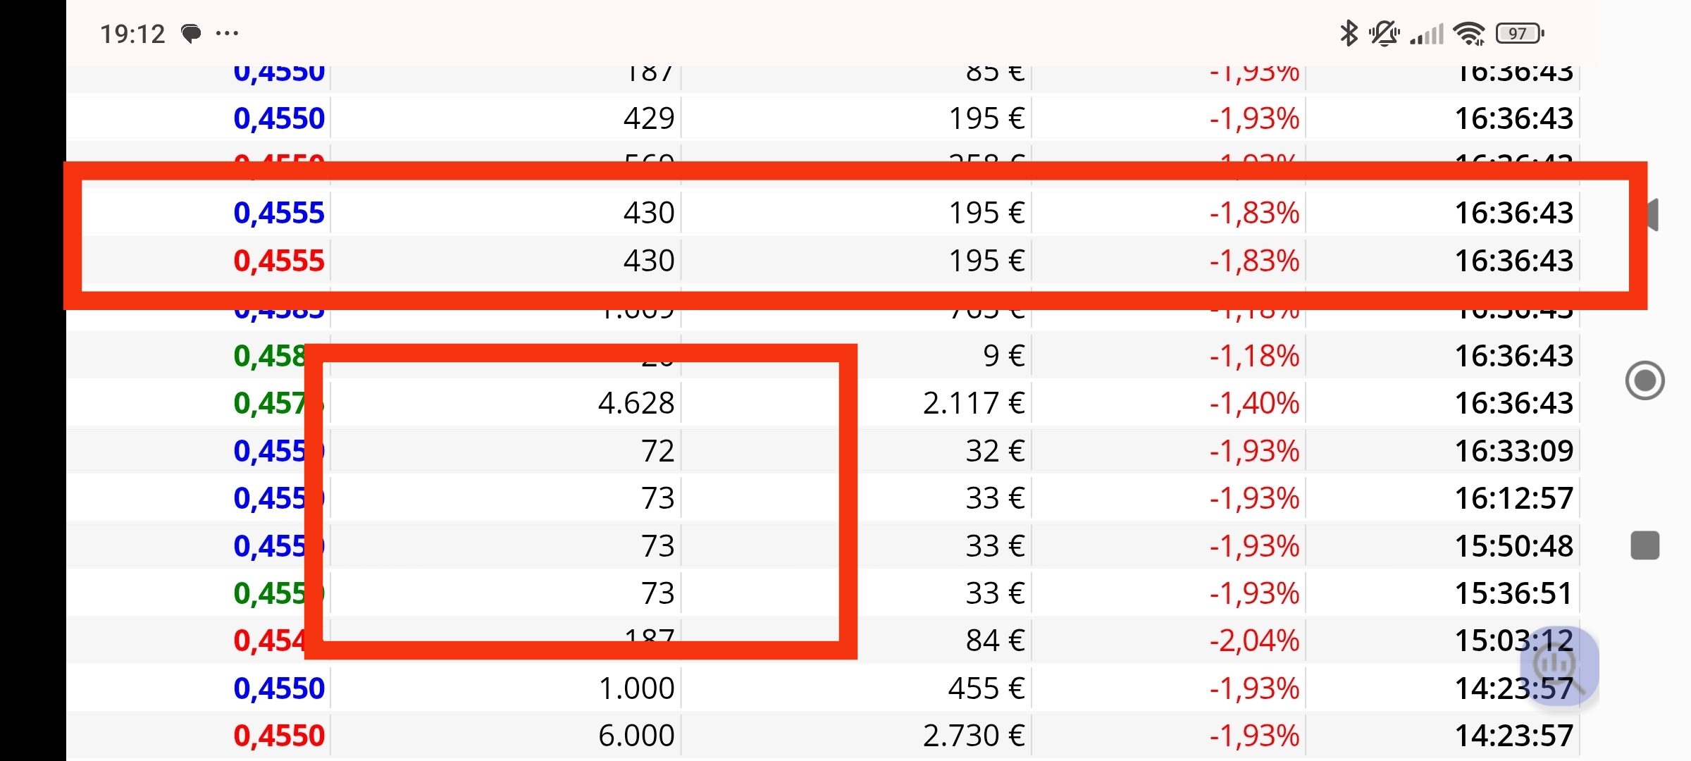Tap the muted bell icon
The image size is (1691, 761).
click(x=1384, y=33)
